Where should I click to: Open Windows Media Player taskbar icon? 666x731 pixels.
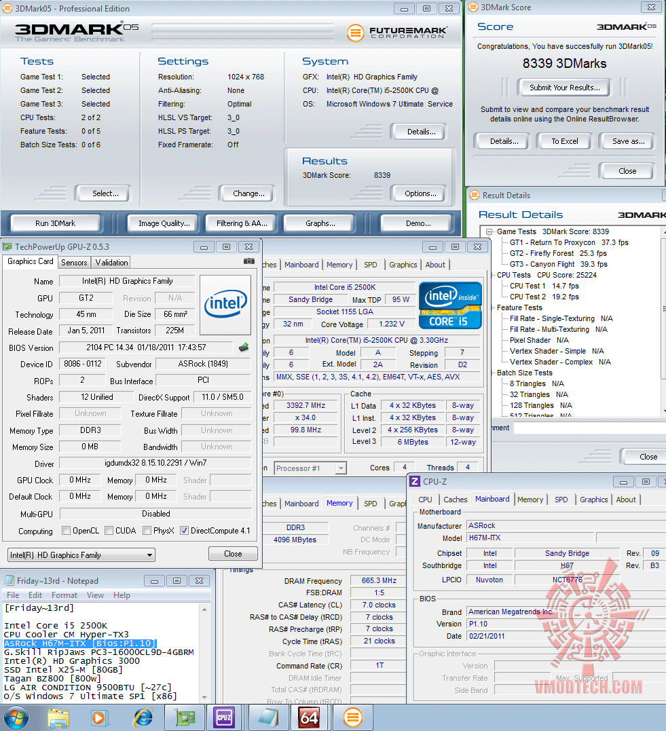(99, 718)
